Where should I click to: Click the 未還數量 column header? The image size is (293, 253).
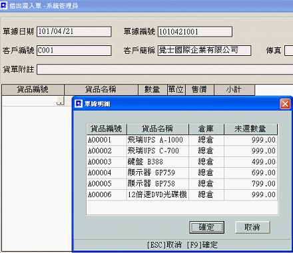point(251,129)
